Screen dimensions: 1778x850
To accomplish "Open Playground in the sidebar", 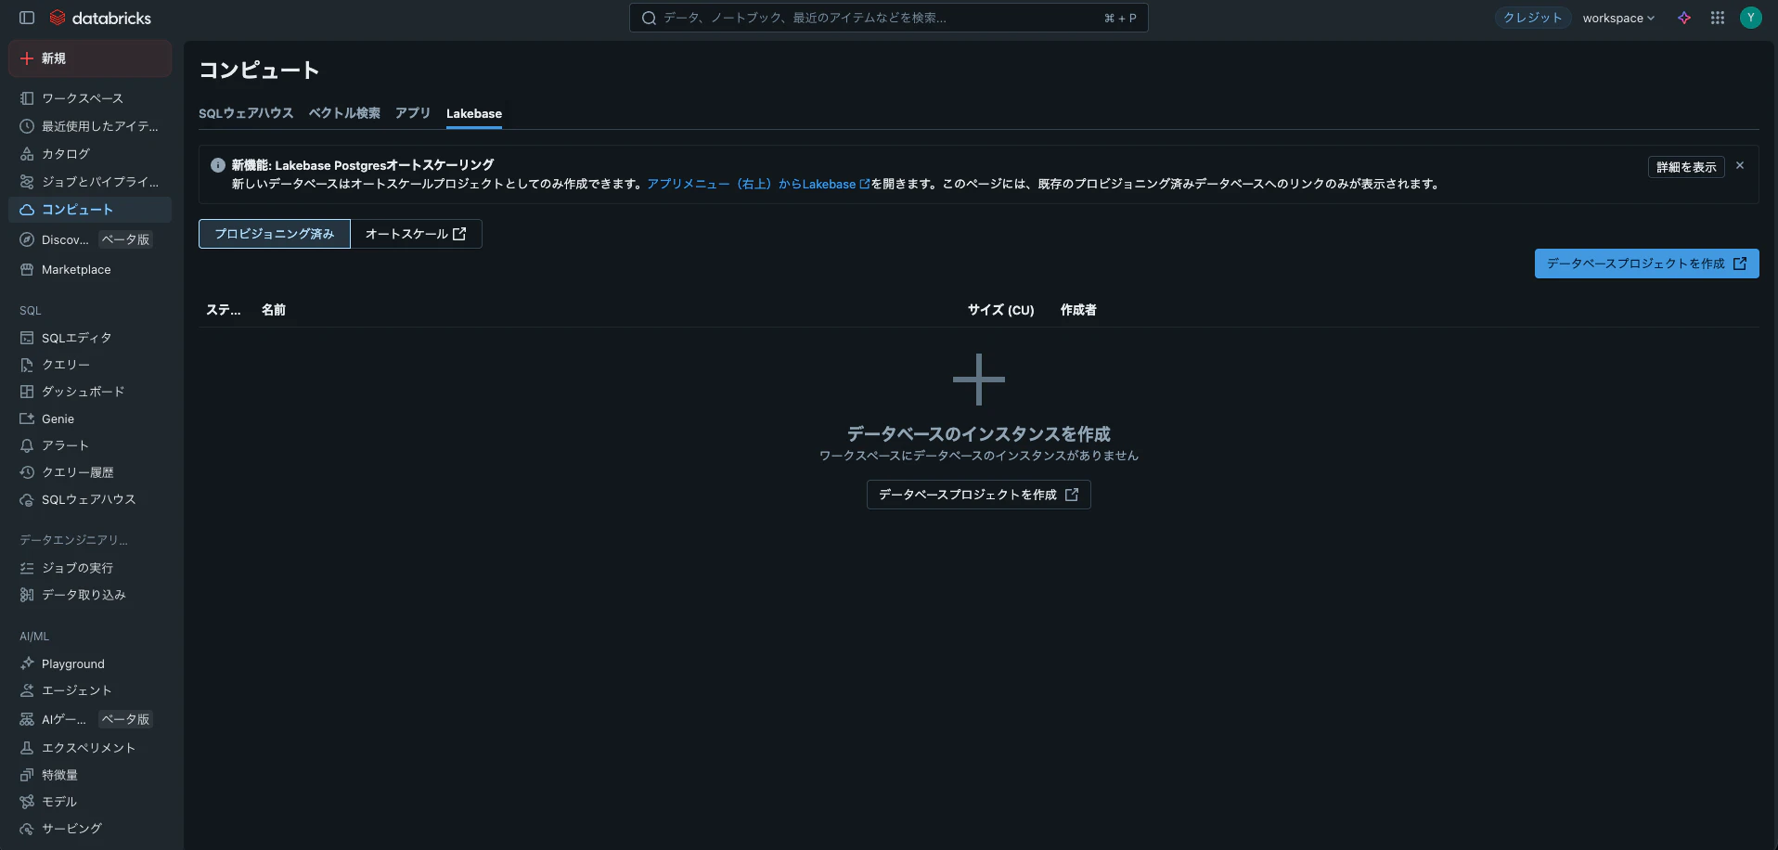I will click(x=90, y=663).
